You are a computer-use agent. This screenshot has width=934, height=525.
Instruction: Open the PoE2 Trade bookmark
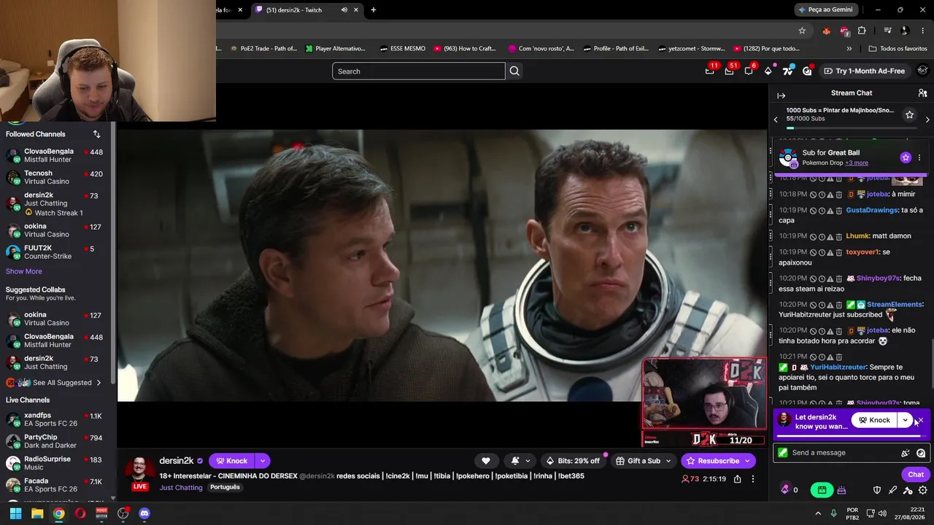tap(263, 49)
